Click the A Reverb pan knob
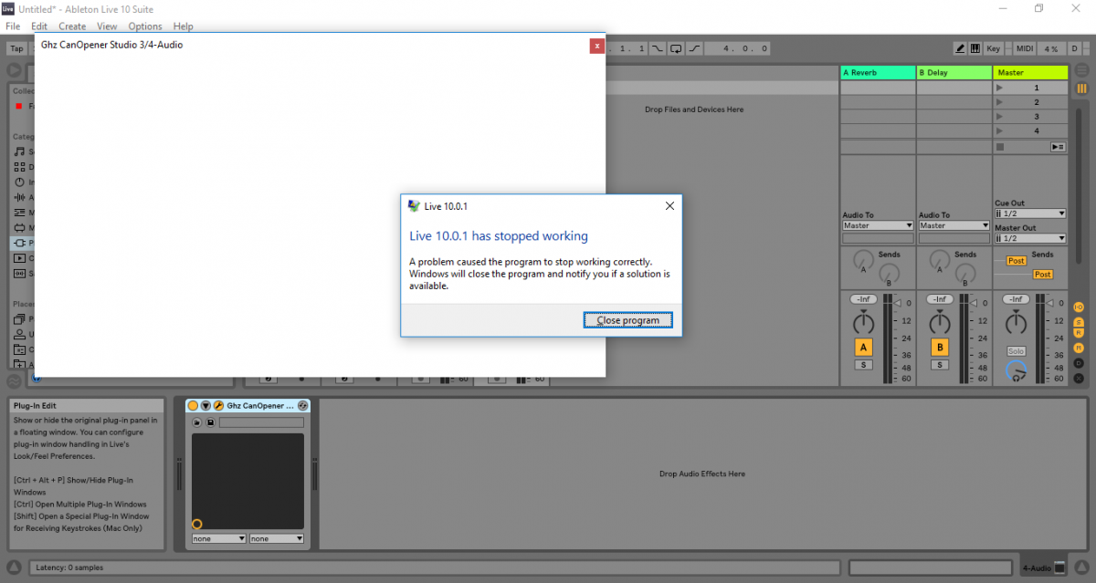The height and width of the screenshot is (583, 1096). pos(863,322)
